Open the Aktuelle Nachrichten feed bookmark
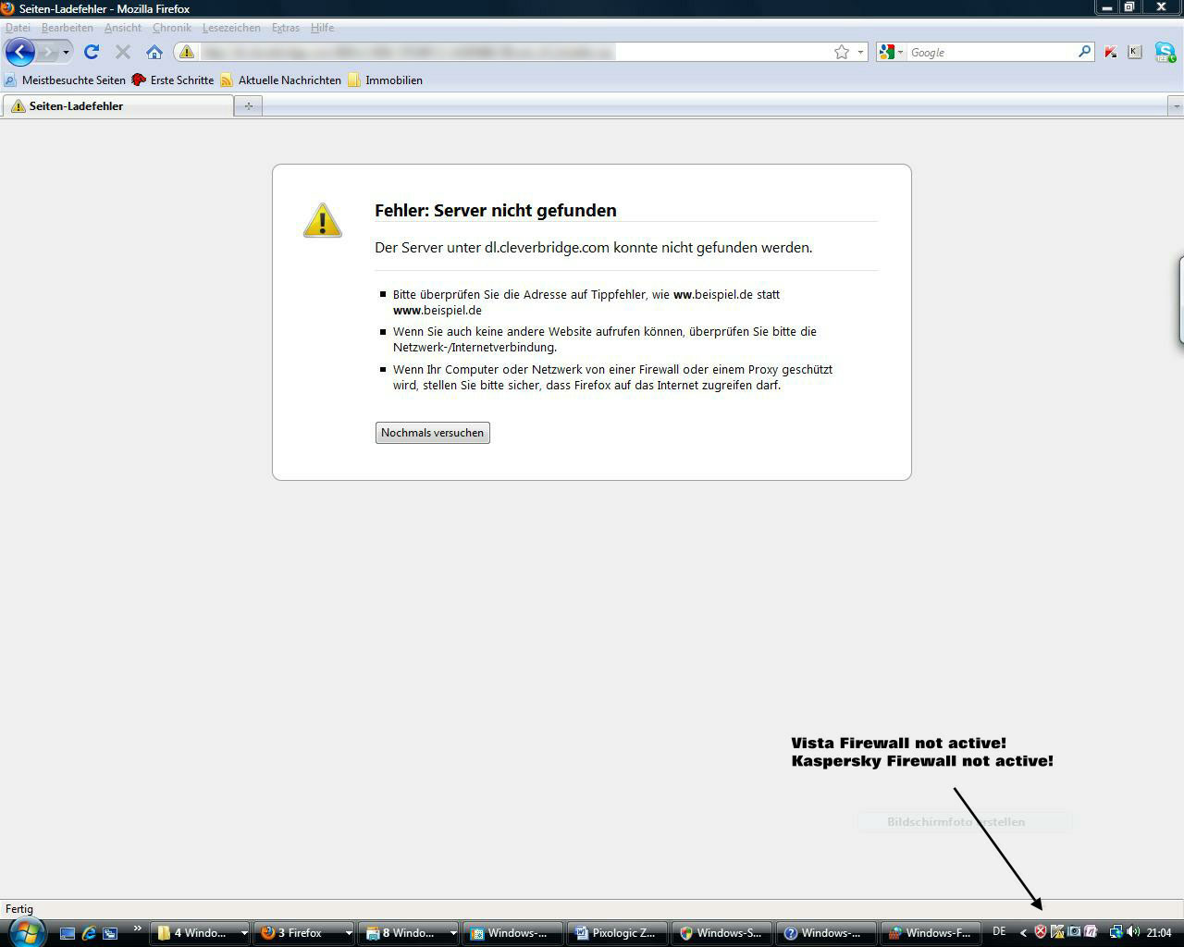 coord(281,80)
